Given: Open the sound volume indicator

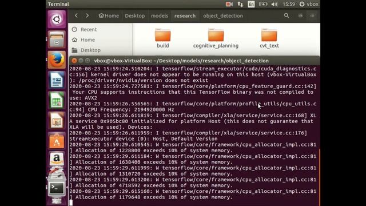Looking at the screenshot, I should (x=274, y=4).
